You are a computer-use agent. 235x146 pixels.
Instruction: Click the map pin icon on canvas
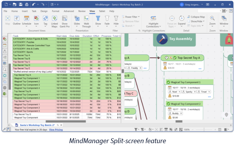[x=227, y=115]
